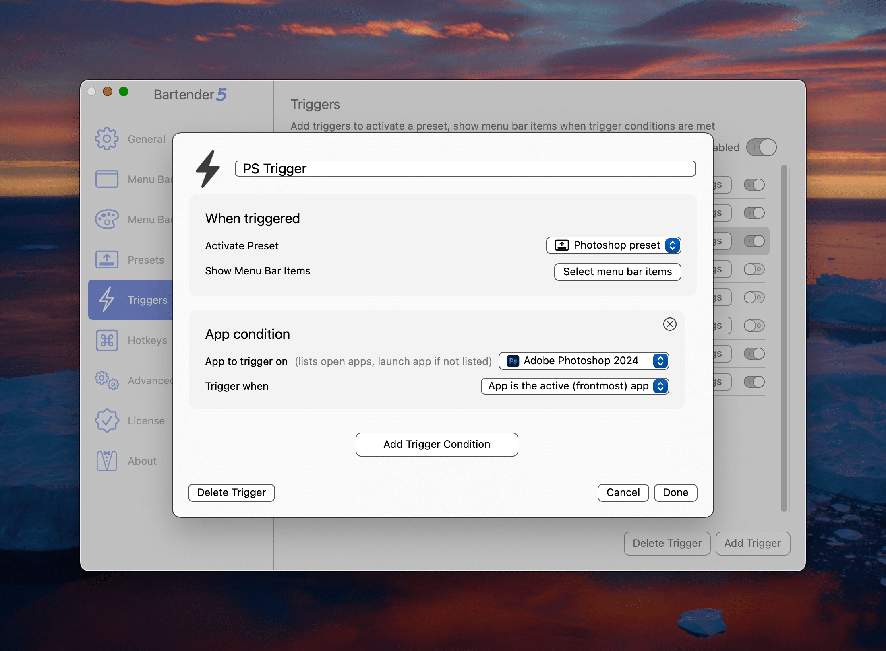Toggle the main triggers enabled switch

coord(761,147)
